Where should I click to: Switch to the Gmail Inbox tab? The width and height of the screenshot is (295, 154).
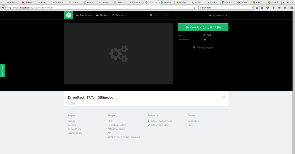13,2
